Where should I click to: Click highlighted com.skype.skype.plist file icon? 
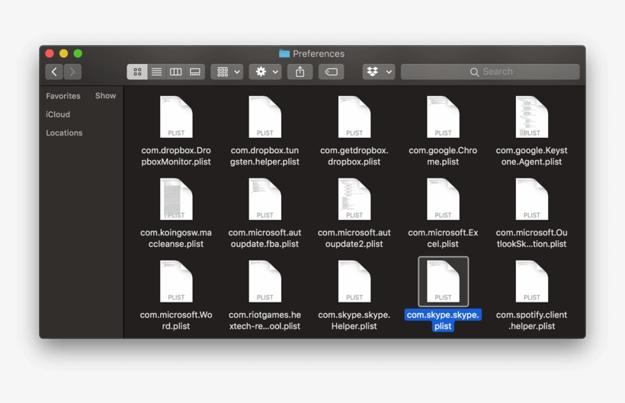point(444,281)
